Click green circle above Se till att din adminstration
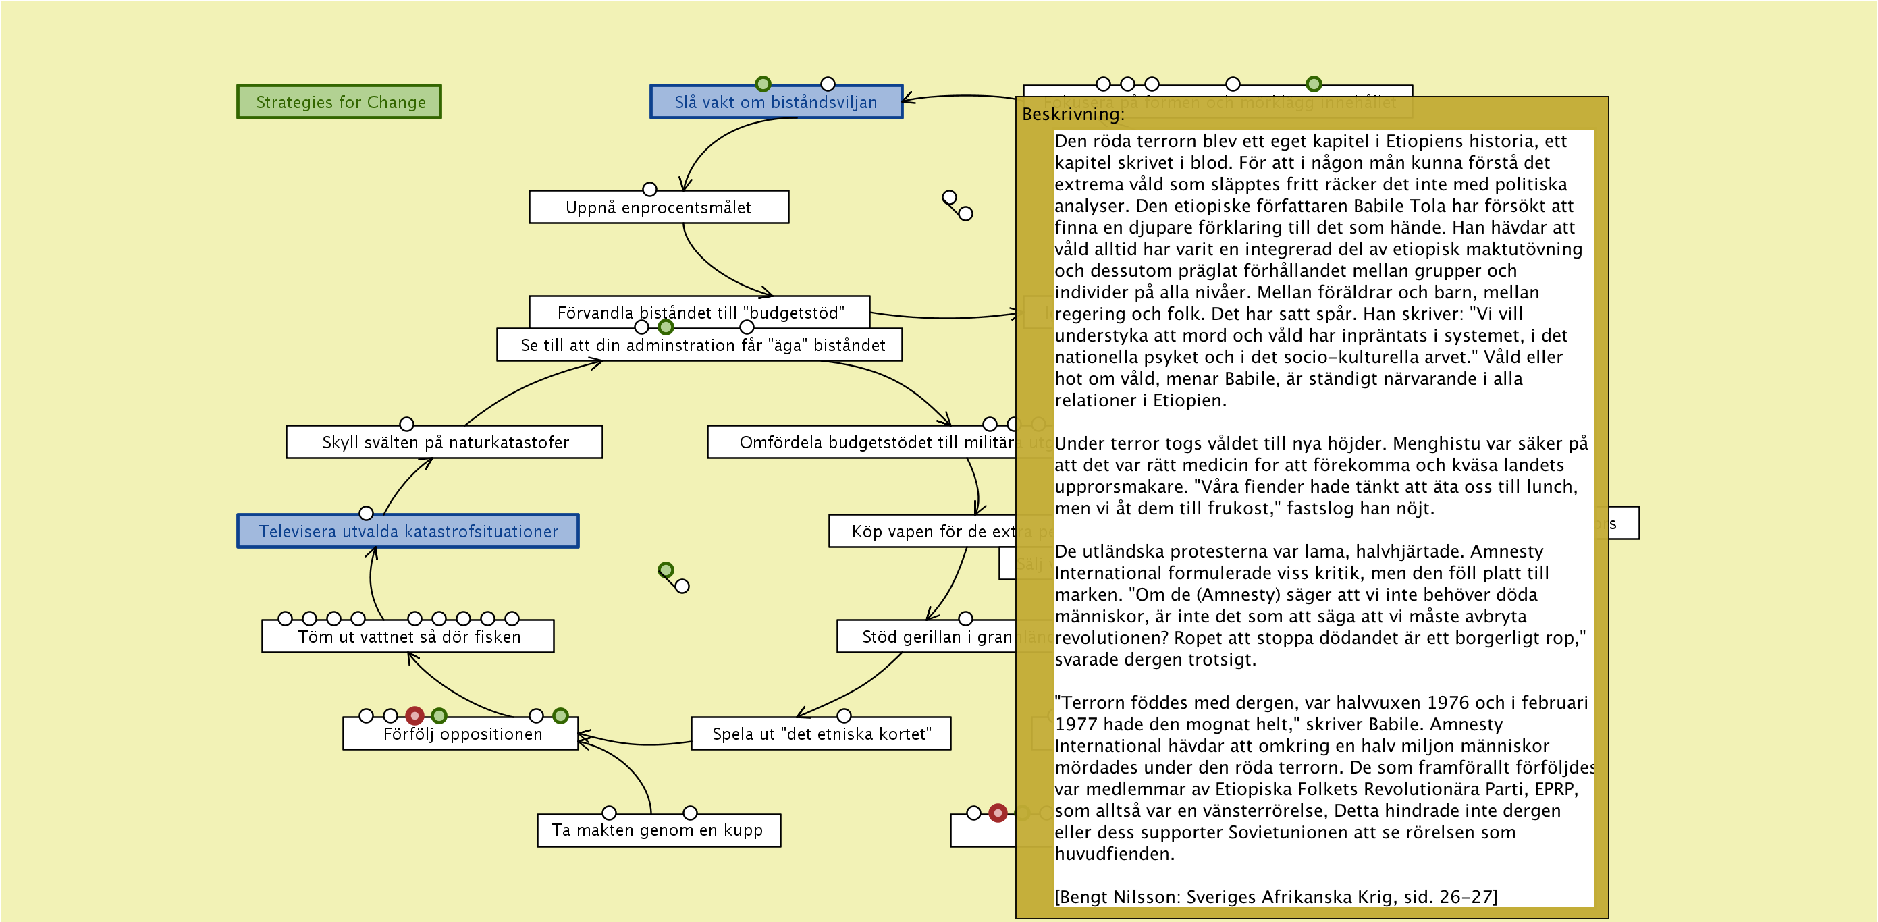This screenshot has width=1878, height=922. point(666,327)
